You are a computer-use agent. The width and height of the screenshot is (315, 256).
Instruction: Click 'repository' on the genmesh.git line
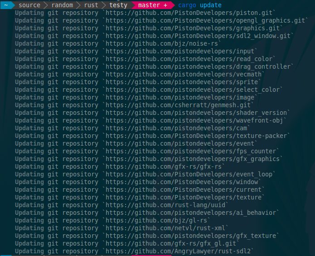[80, 105]
